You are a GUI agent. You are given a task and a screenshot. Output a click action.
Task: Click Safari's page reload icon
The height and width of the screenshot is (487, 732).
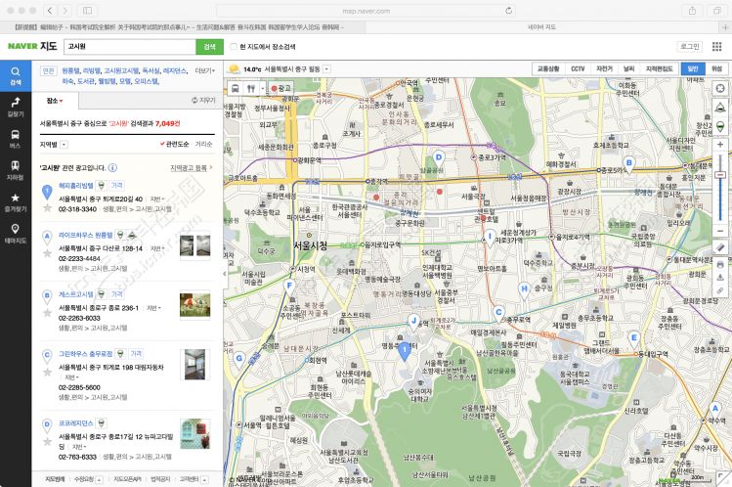coord(509,11)
